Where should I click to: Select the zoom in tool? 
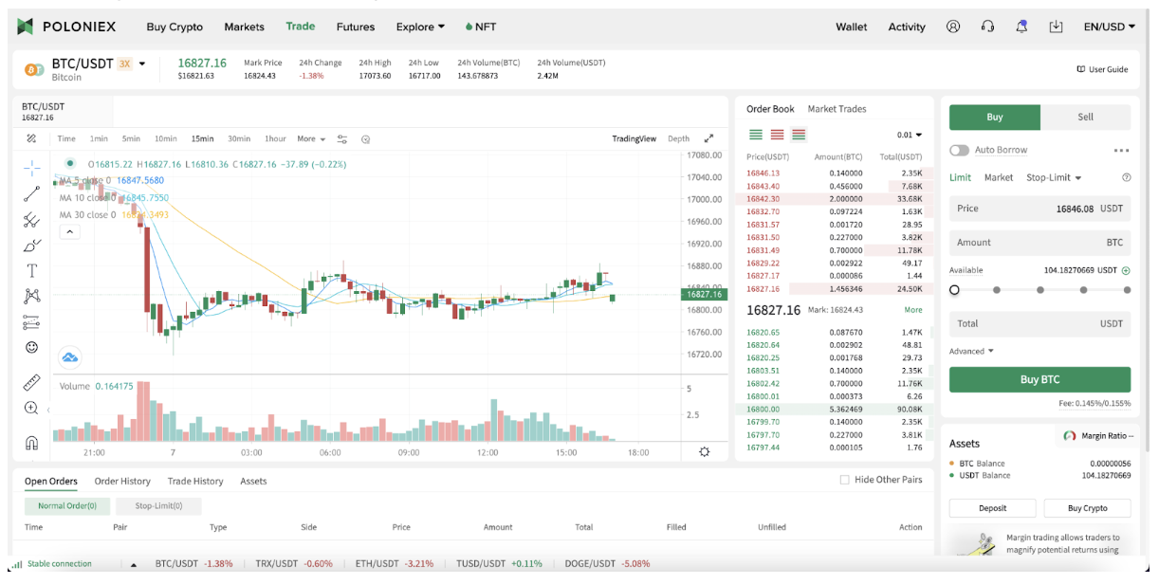(31, 409)
